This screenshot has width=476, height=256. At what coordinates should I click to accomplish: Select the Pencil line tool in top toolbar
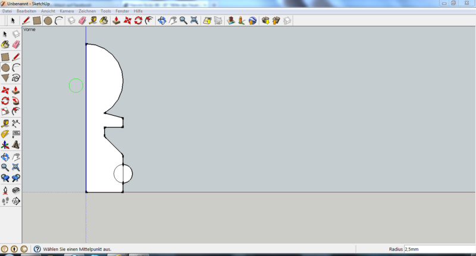pos(26,20)
